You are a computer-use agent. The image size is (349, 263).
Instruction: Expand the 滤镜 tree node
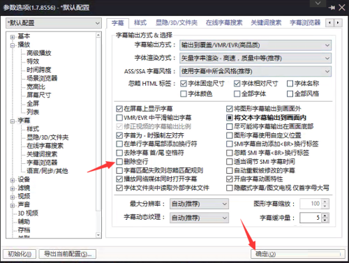point(13,188)
